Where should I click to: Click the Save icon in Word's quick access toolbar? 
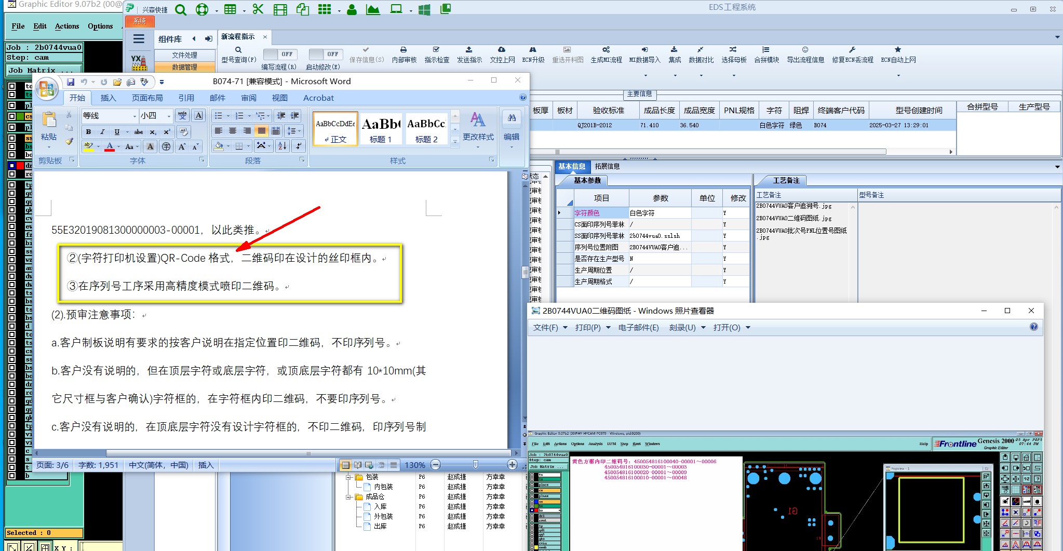(x=71, y=82)
